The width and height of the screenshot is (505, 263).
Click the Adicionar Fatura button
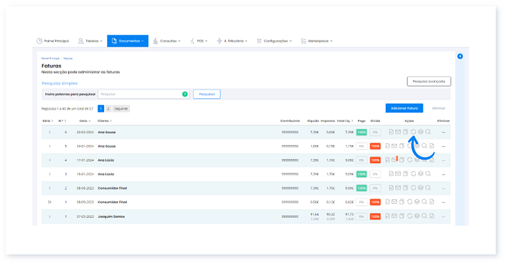[404, 108]
